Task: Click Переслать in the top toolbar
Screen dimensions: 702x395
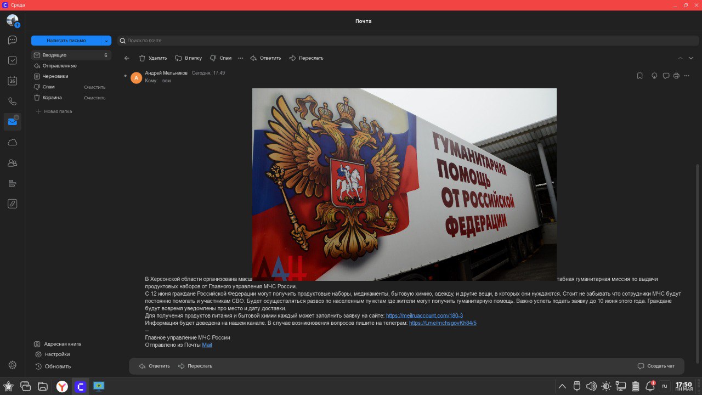Action: pyautogui.click(x=306, y=58)
